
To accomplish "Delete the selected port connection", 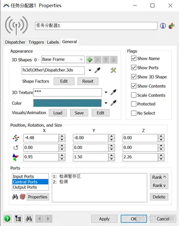I will (x=159, y=197).
